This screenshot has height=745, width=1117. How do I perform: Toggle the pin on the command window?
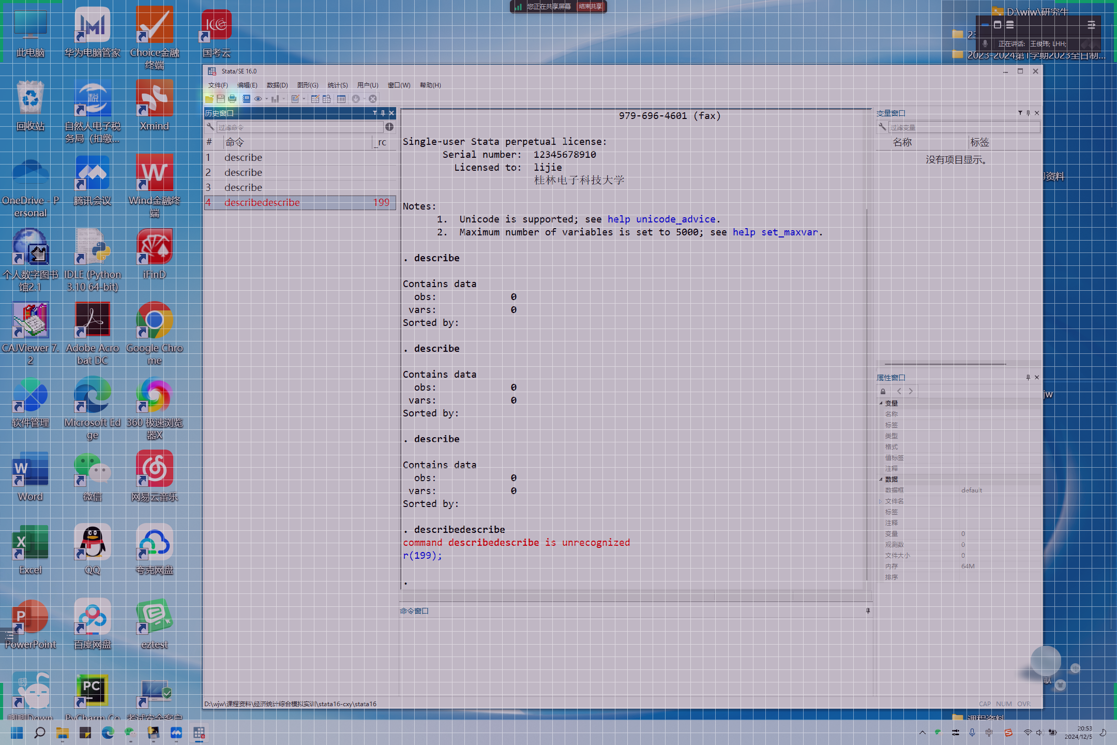click(x=868, y=610)
